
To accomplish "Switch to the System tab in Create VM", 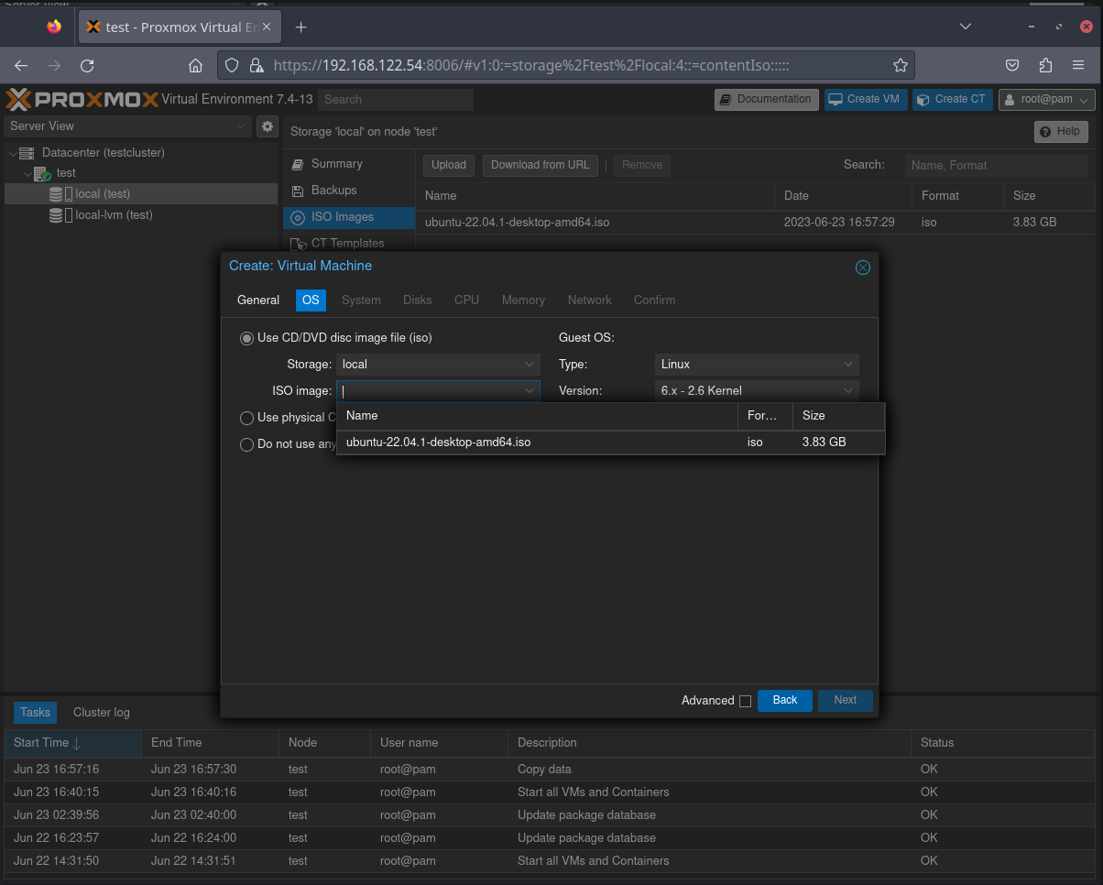I will pyautogui.click(x=360, y=300).
